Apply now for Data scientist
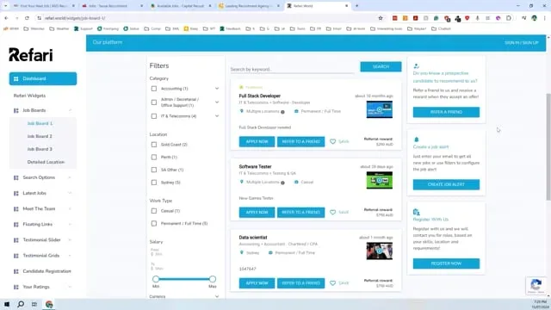The image size is (551, 310). point(257,283)
